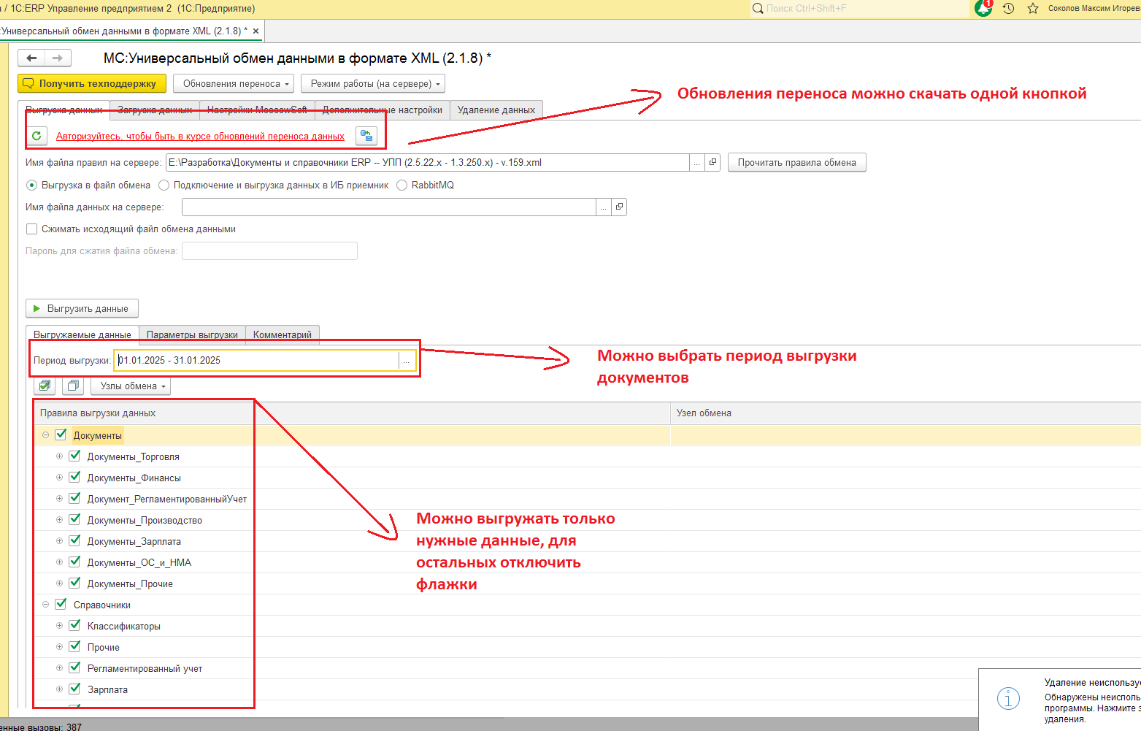Viewport: 1141px width, 731px height.
Task: Uncheck the Справочники root checkbox
Action: 61,605
